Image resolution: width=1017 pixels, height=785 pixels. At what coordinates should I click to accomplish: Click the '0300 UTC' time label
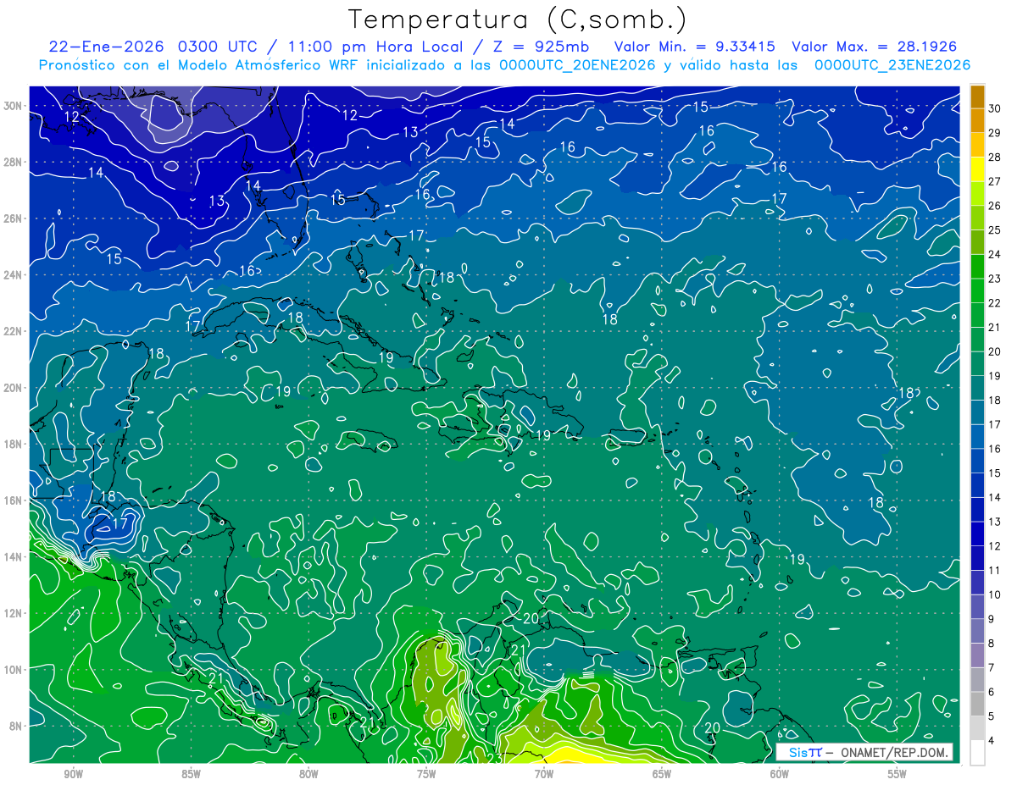click(x=220, y=47)
